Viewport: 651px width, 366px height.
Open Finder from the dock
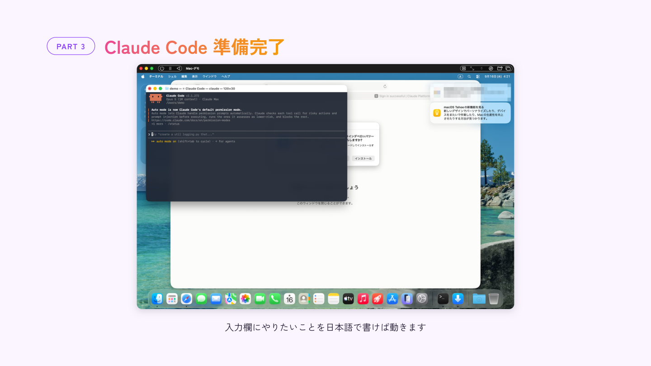pos(157,299)
